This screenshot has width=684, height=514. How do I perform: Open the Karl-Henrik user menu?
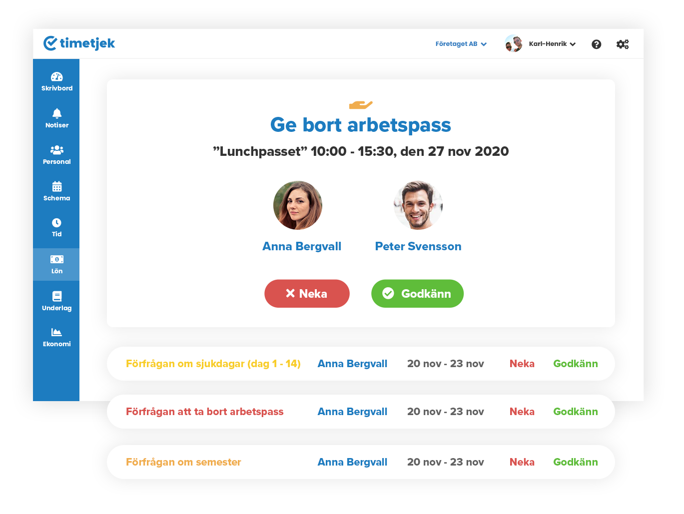552,44
